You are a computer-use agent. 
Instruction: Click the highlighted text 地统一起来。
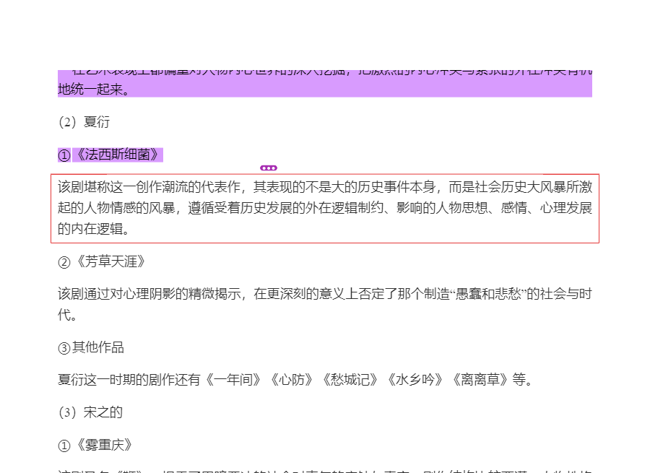(94, 90)
